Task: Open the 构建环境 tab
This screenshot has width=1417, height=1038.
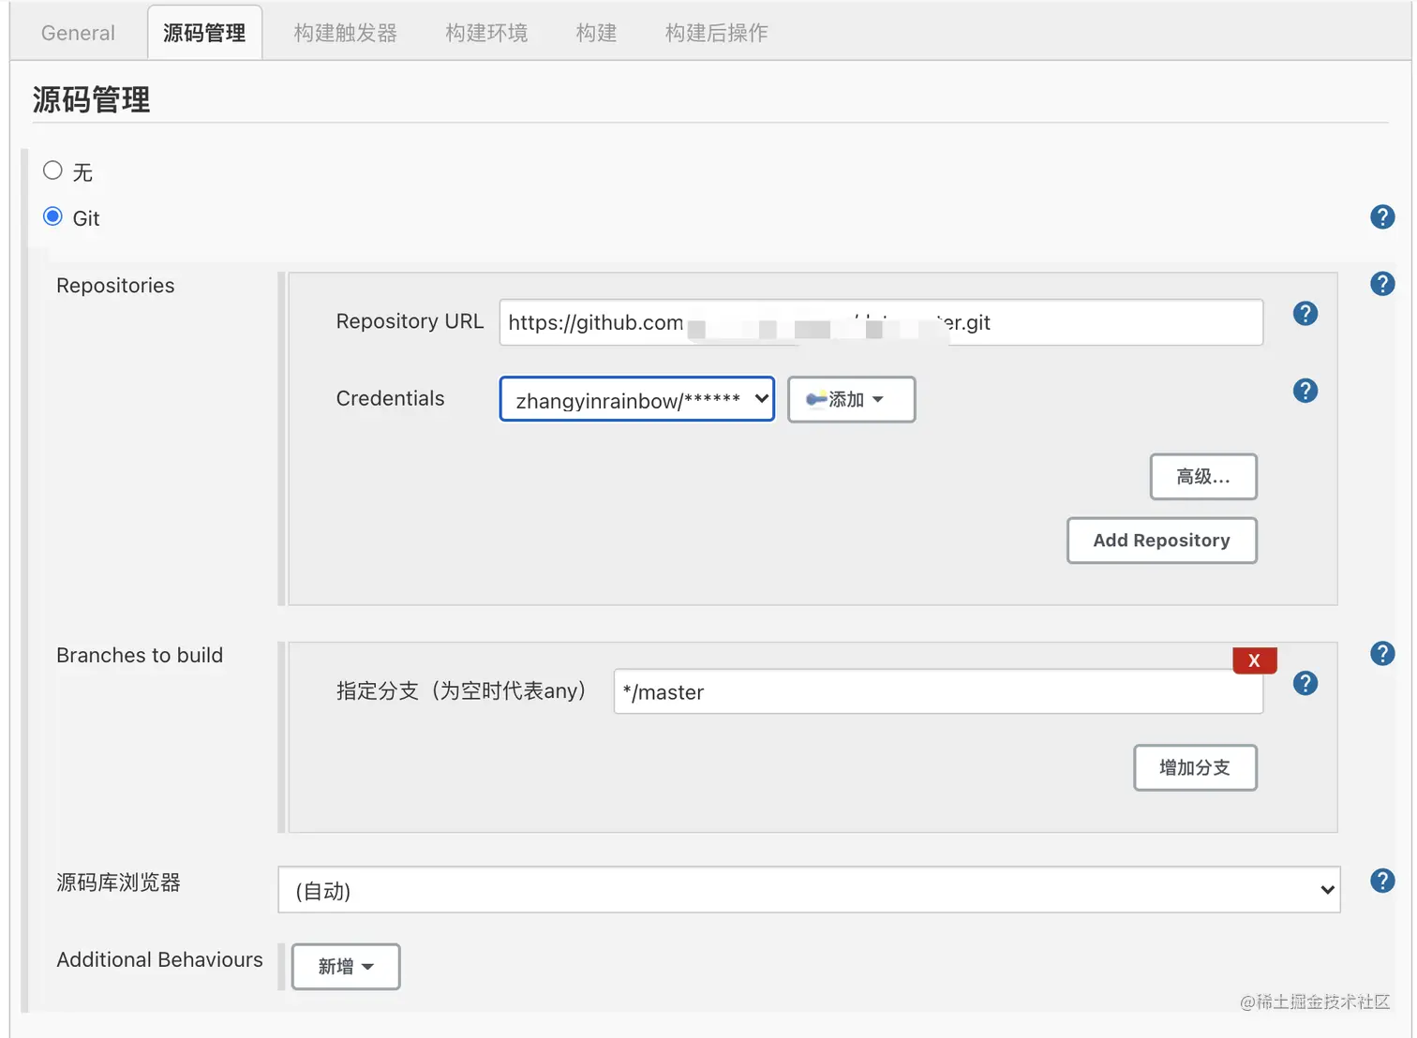Action: pos(486,33)
